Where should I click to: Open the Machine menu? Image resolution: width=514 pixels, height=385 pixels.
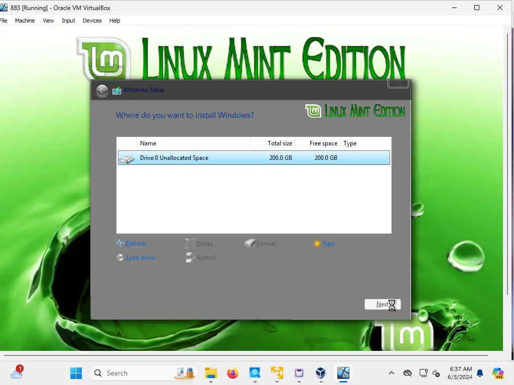click(25, 21)
